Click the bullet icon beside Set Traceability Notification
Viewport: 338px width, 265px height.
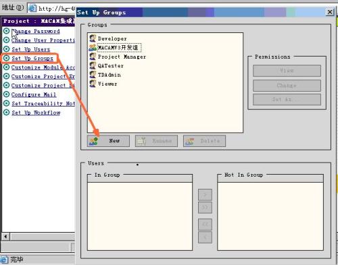click(7, 103)
